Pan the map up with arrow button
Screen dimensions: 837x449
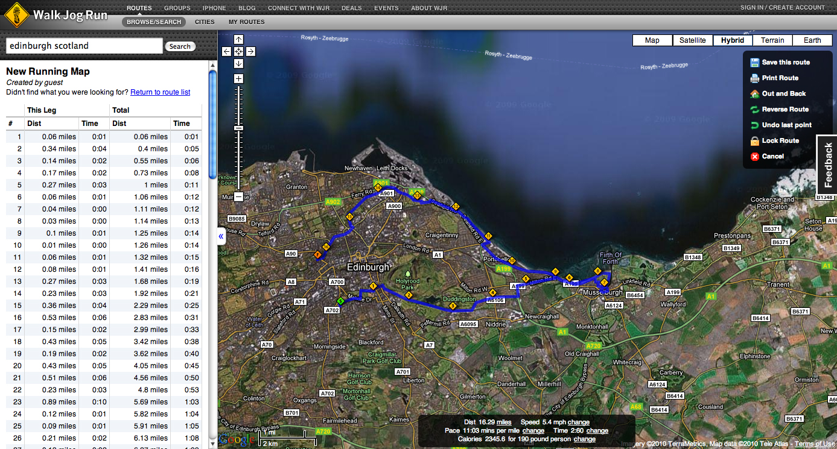[238, 40]
